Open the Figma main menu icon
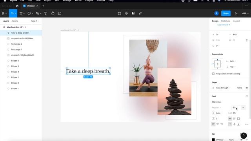 (x=4, y=13)
